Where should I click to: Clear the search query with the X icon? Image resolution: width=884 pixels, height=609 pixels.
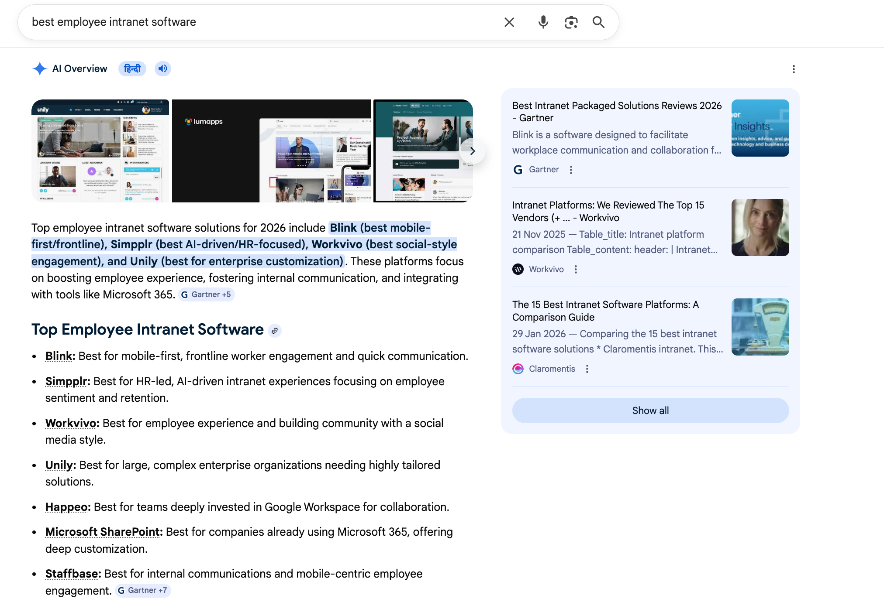[509, 22]
